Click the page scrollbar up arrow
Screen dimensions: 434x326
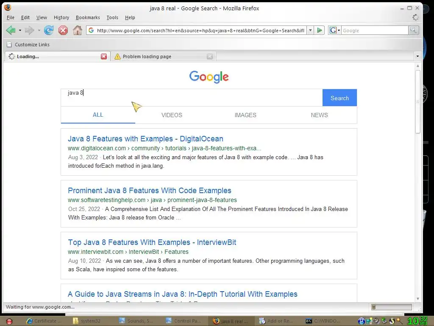417,66
